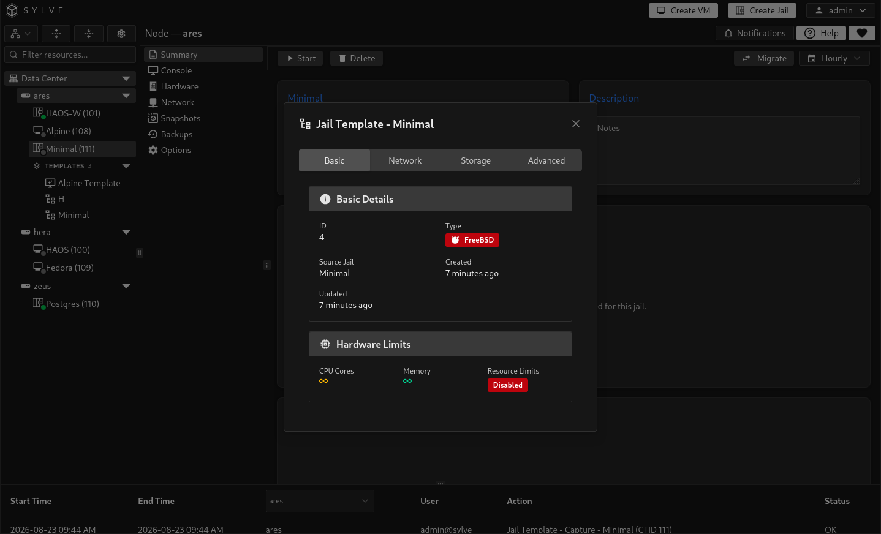The width and height of the screenshot is (881, 534).
Task: Click the Start button
Action: click(x=300, y=58)
